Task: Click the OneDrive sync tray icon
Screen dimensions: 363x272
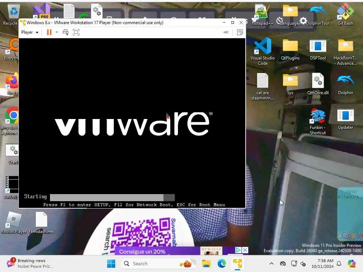Action: [283, 263]
